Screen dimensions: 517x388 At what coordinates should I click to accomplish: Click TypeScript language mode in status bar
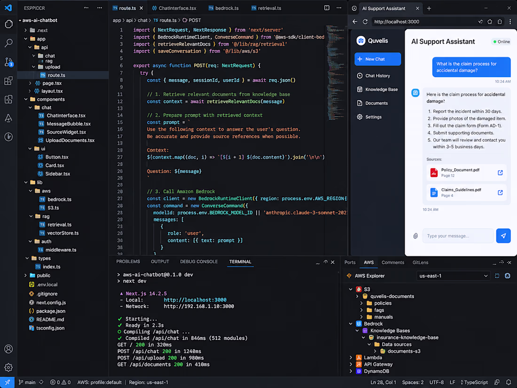tap(474, 382)
